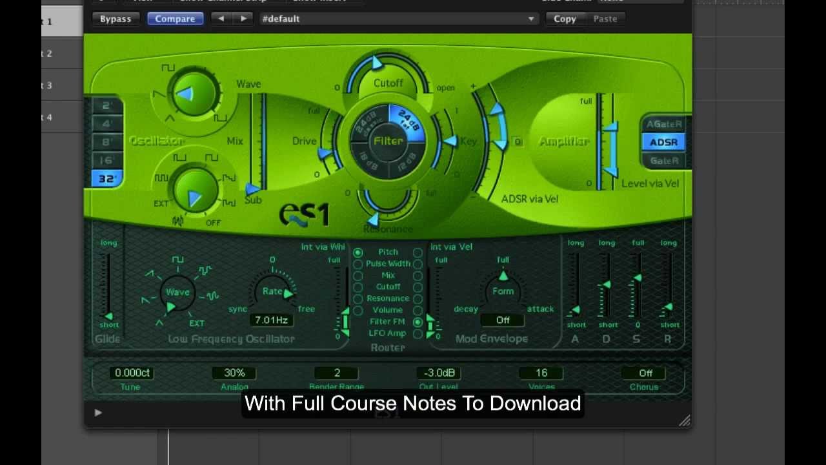Click the Paste button
The height and width of the screenshot is (465, 826).
click(605, 19)
